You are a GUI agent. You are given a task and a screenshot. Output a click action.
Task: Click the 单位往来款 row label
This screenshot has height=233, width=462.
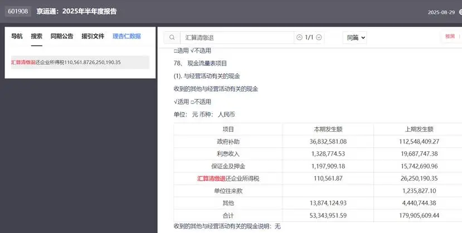tap(228, 191)
